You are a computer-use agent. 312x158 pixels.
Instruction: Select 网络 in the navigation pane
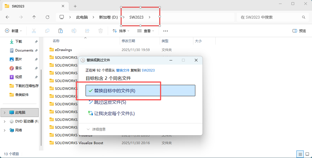tap(19, 130)
